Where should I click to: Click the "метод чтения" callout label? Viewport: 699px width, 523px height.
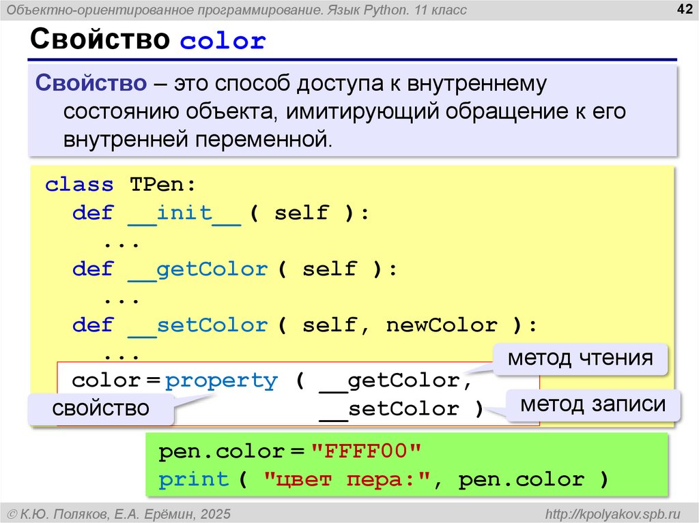point(580,358)
